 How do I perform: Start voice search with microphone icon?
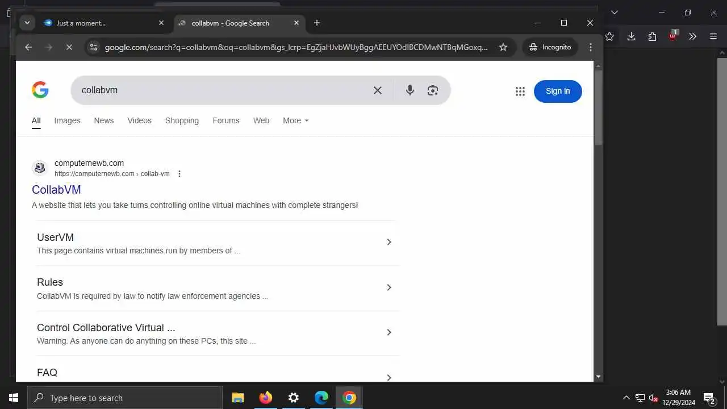410,90
